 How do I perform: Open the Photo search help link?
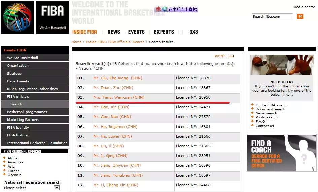267,117
